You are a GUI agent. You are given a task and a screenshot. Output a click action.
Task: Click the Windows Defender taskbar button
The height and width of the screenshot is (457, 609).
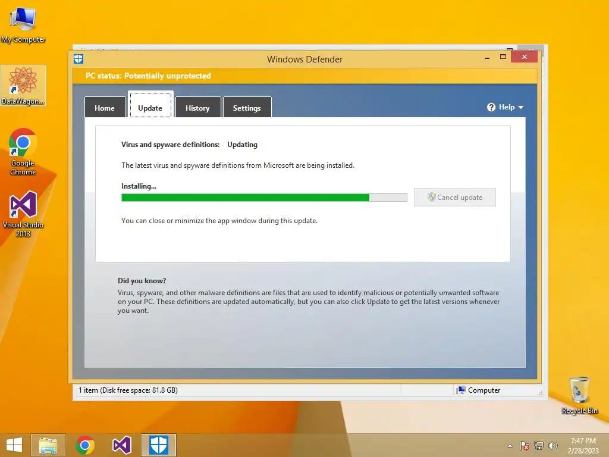tap(158, 445)
